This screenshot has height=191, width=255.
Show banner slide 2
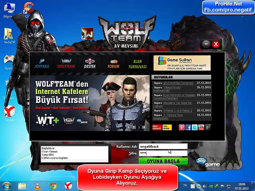(x=134, y=127)
